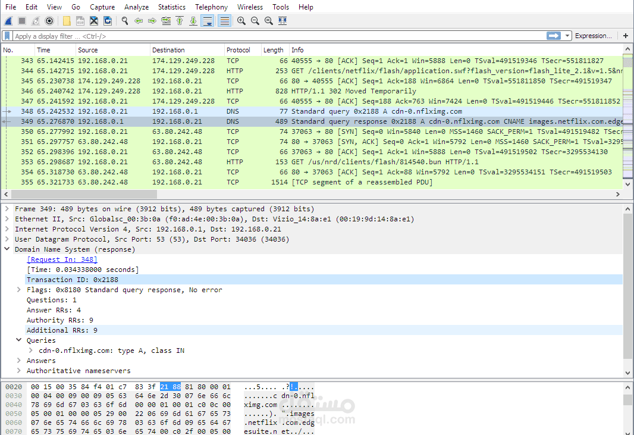Collapse the Domain Name System section
634x435 pixels.
pos(7,249)
